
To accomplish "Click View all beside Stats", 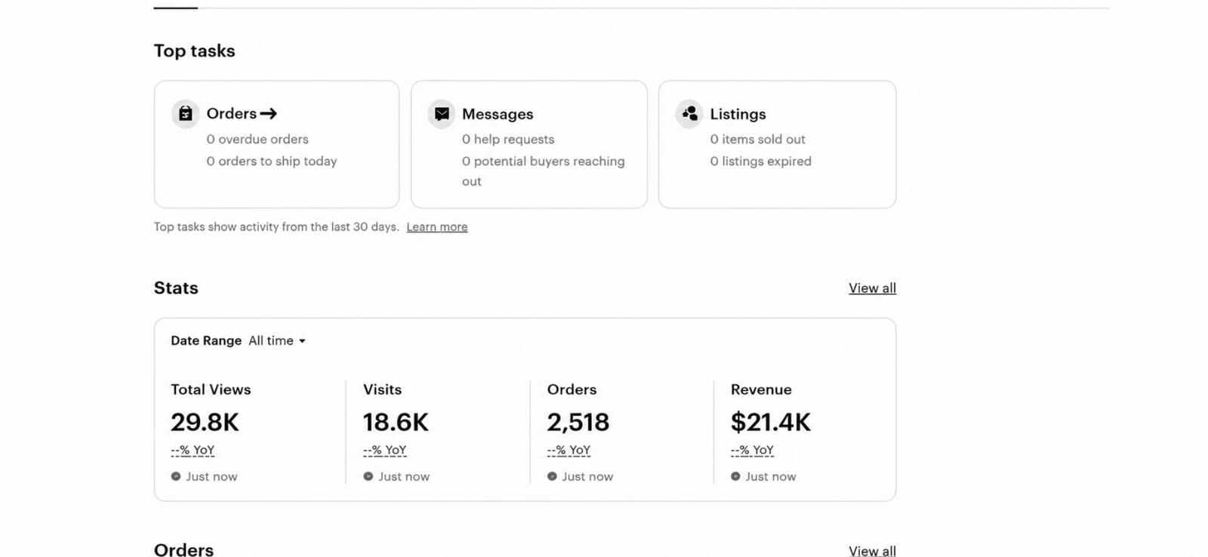I will pos(872,288).
